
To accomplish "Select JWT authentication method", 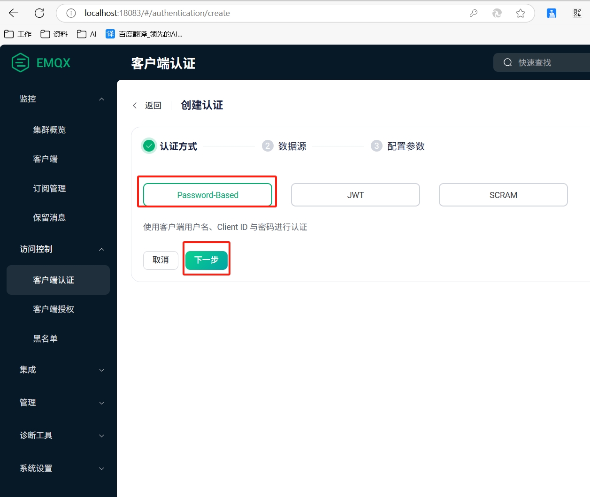I will click(355, 195).
